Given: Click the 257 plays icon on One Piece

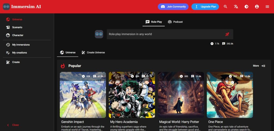Looking at the screenshot, I should 230,76.
